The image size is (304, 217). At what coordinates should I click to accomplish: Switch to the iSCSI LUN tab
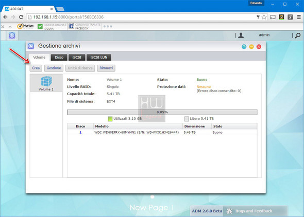[99, 57]
